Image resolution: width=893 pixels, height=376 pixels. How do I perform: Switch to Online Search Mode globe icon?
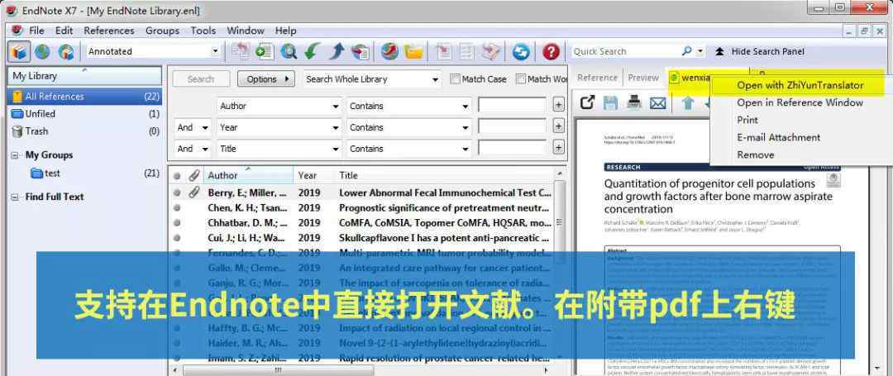coord(43,52)
